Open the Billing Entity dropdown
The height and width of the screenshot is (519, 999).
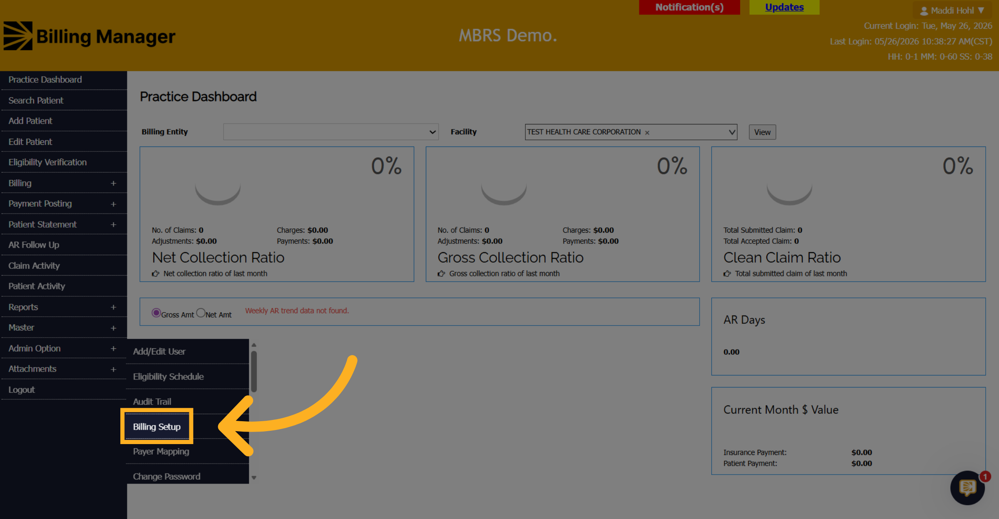tap(331, 132)
